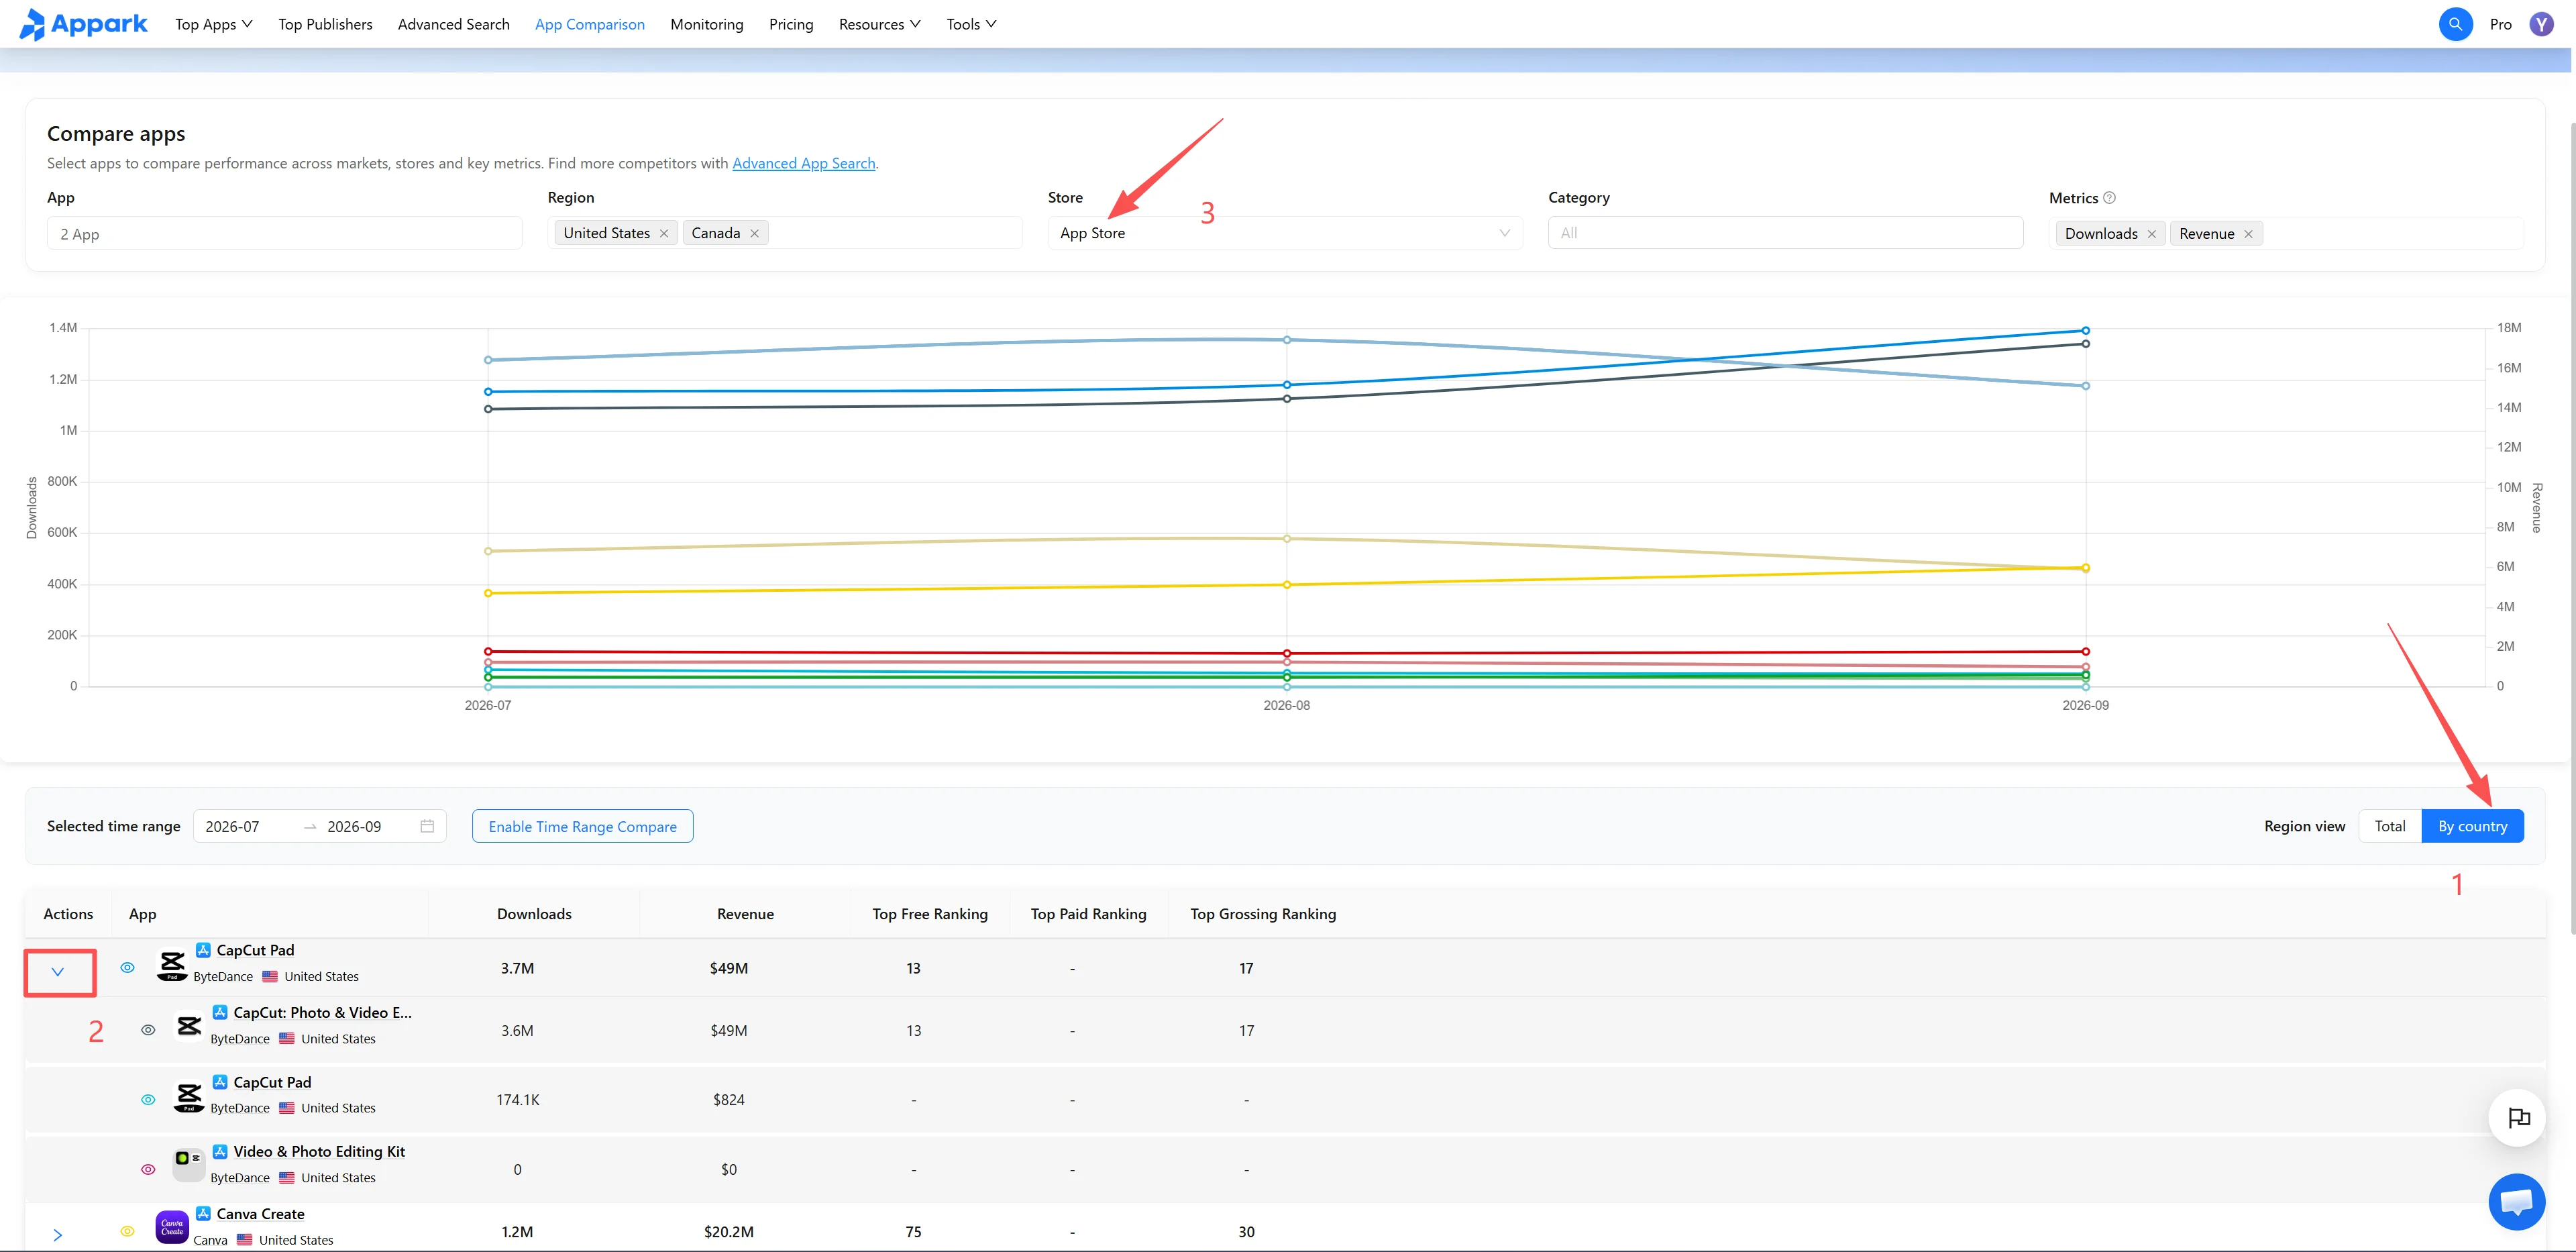Collapse the CapCut Pad group row
2576x1252 pixels.
tap(58, 972)
